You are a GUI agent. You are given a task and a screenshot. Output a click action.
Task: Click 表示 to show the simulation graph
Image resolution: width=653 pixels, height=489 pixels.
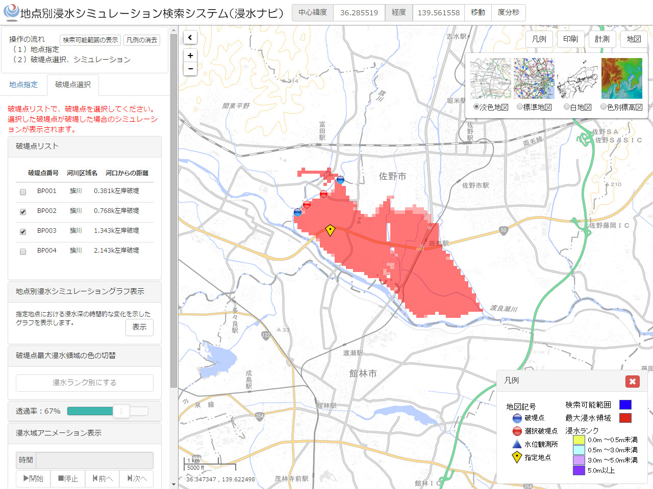tap(139, 327)
